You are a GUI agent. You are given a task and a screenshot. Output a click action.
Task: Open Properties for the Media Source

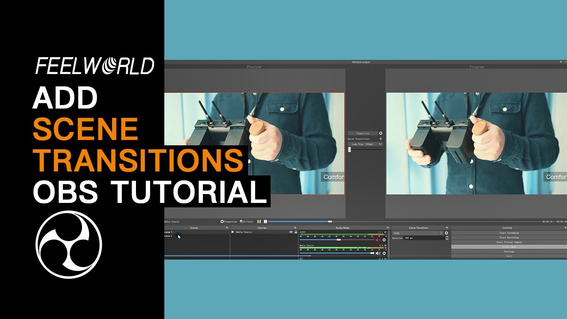229,222
